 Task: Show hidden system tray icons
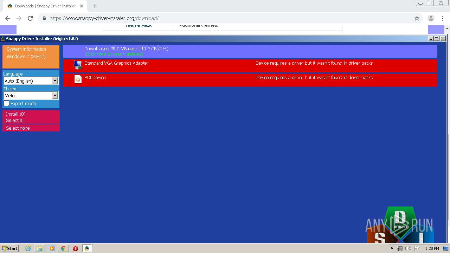pyautogui.click(x=392, y=248)
